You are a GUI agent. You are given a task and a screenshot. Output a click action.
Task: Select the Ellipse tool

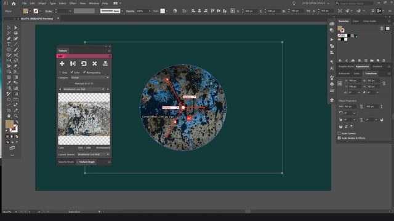coord(9,50)
